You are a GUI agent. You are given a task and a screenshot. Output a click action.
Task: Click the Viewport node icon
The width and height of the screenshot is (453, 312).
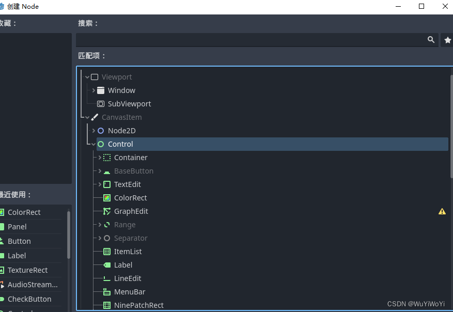tap(95, 77)
